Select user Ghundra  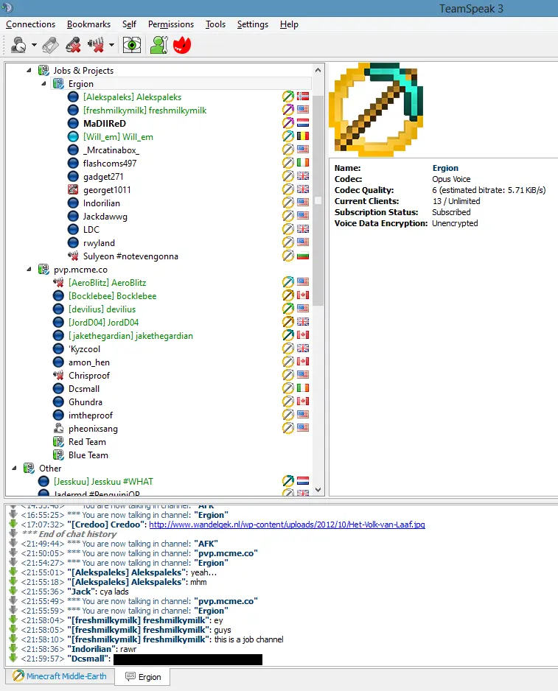click(x=86, y=402)
